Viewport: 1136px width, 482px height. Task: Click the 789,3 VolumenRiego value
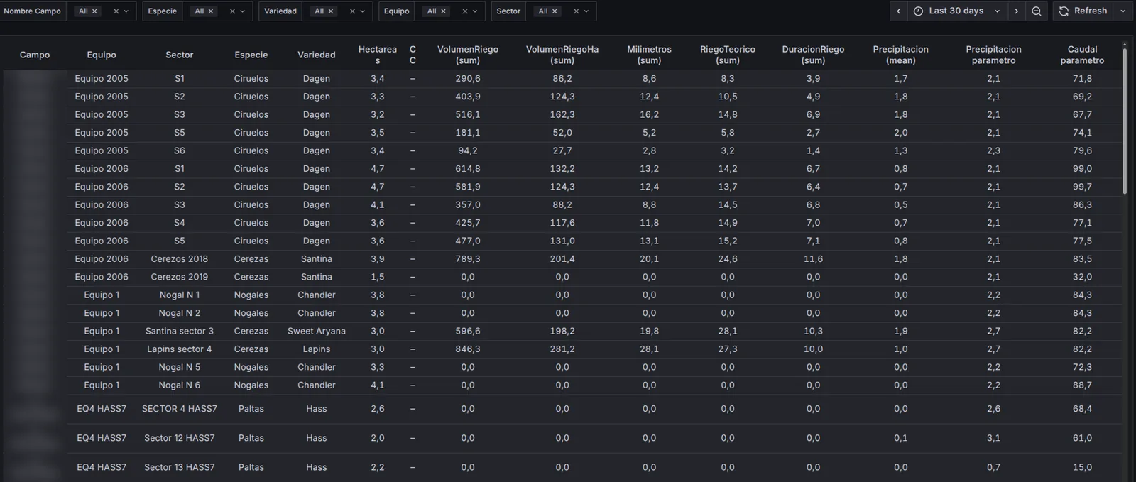[468, 259]
